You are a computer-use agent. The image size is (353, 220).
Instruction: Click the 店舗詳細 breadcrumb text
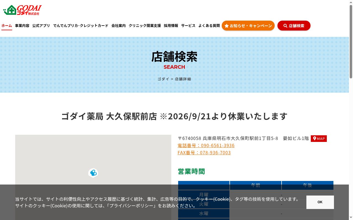pyautogui.click(x=183, y=79)
